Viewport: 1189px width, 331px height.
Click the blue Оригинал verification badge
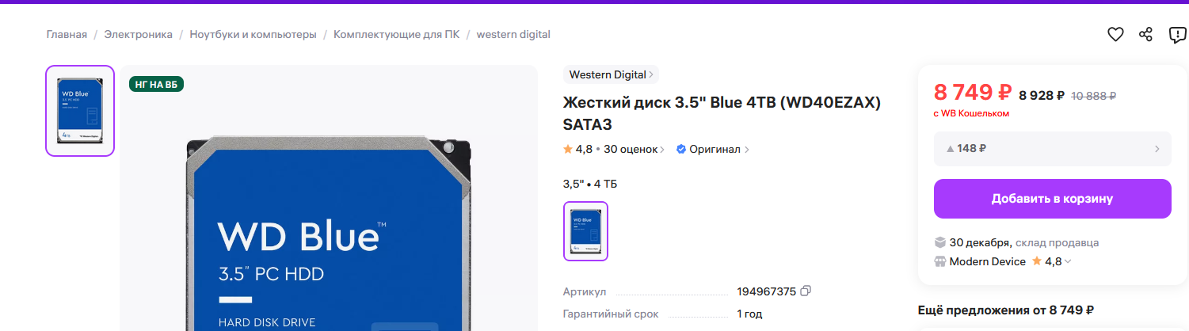[x=681, y=149]
